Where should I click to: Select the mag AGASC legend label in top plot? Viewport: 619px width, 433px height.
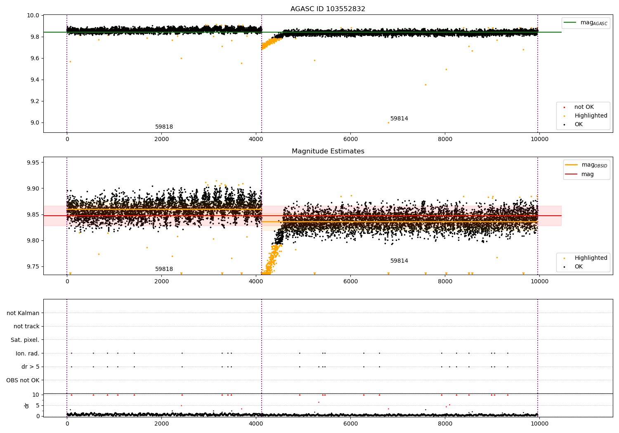coord(594,23)
